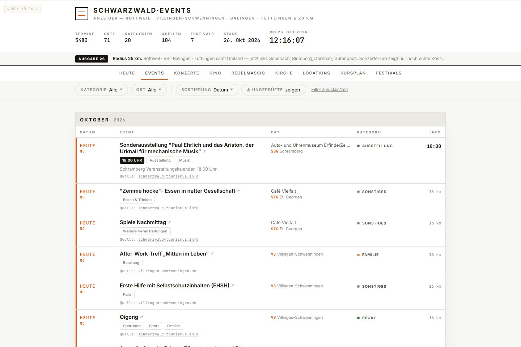Click the Musik tag on Sonderausstellung
Viewport: 521px width, 347px height.
coord(185,160)
